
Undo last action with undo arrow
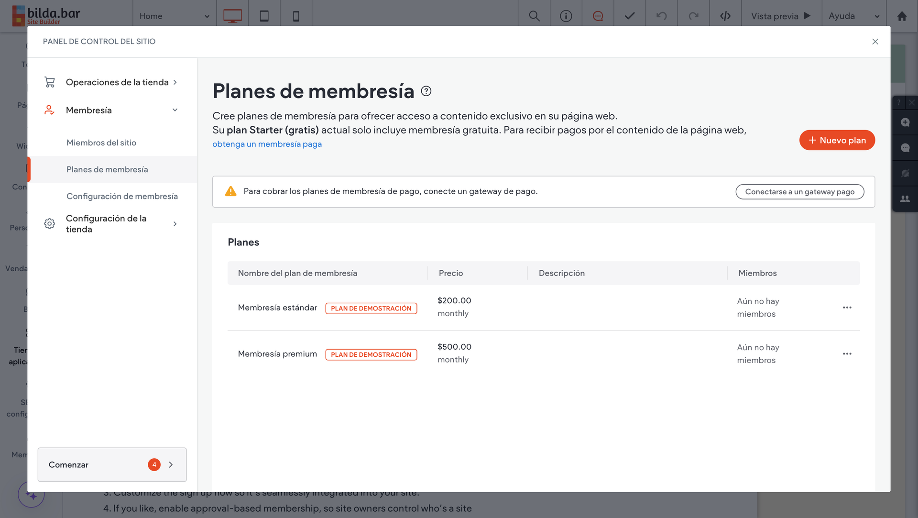[662, 16]
